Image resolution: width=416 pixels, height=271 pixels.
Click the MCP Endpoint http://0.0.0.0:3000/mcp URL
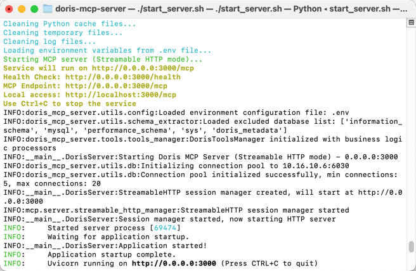(116, 86)
